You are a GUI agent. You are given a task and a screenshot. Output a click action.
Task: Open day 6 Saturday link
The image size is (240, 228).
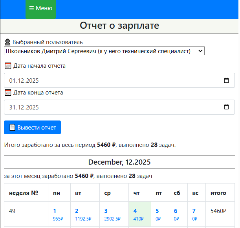(176, 211)
